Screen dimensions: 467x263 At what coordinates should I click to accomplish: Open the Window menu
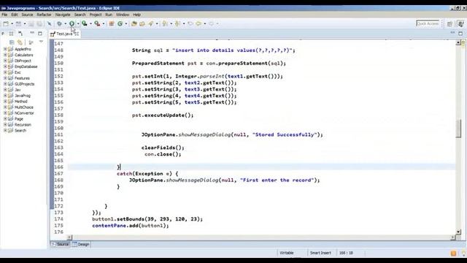123,15
